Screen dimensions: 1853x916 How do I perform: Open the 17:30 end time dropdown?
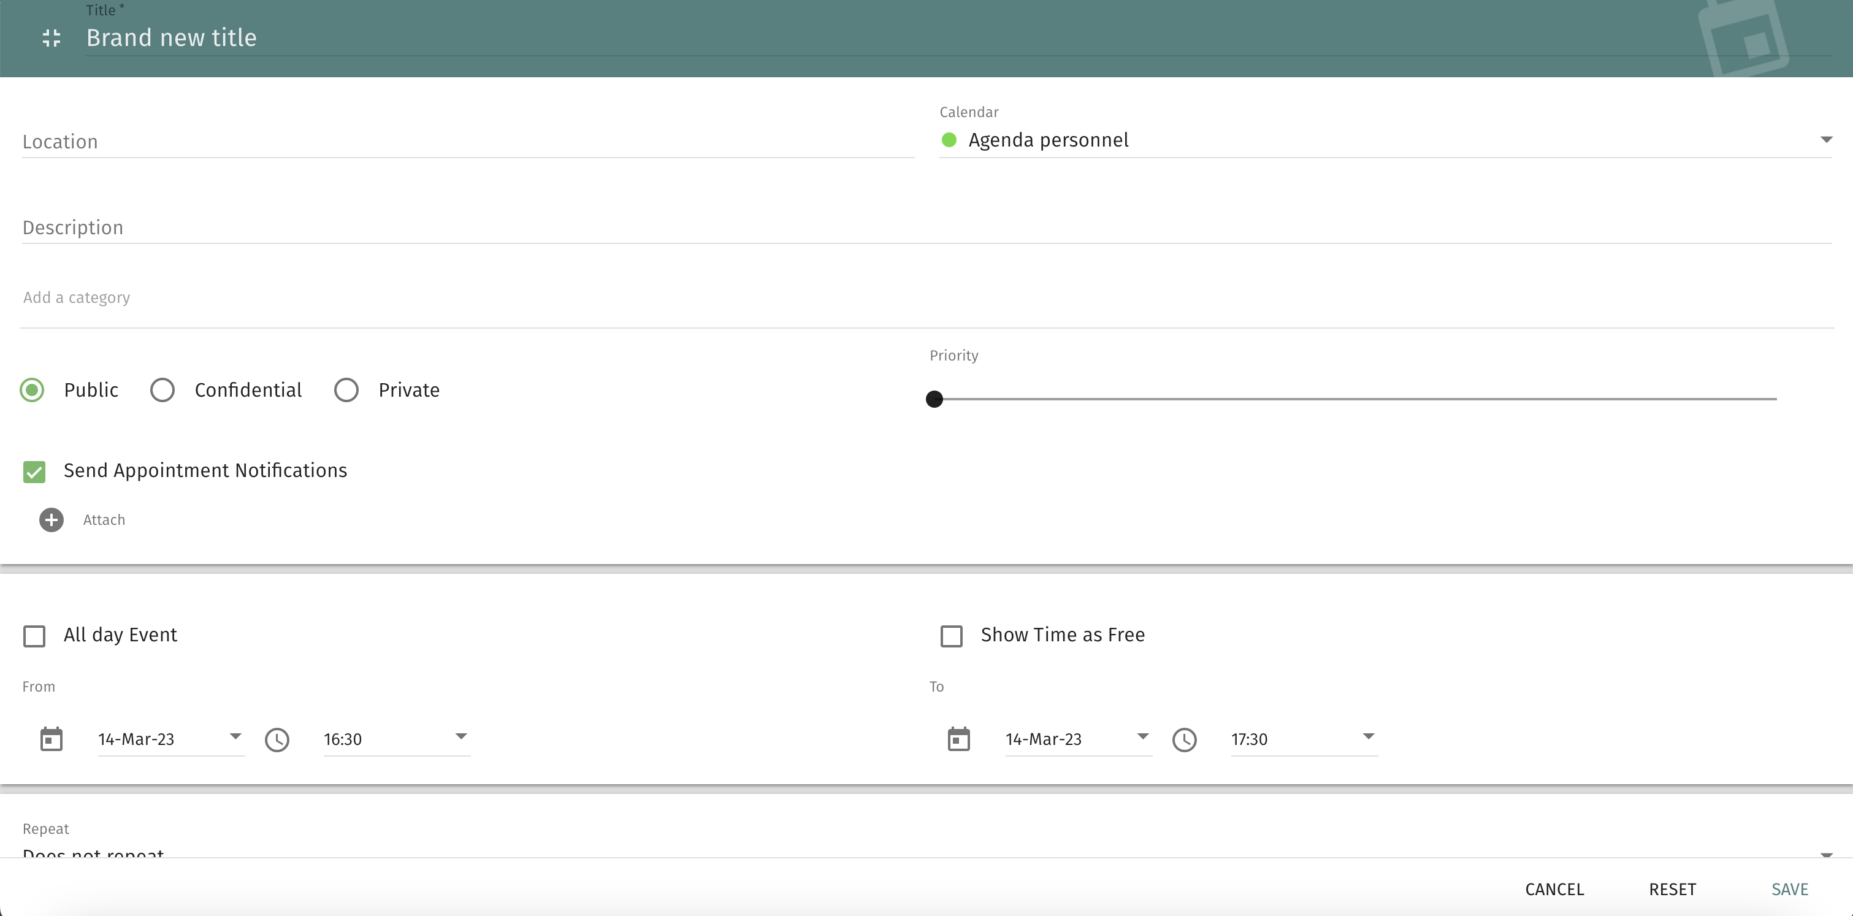point(1368,737)
